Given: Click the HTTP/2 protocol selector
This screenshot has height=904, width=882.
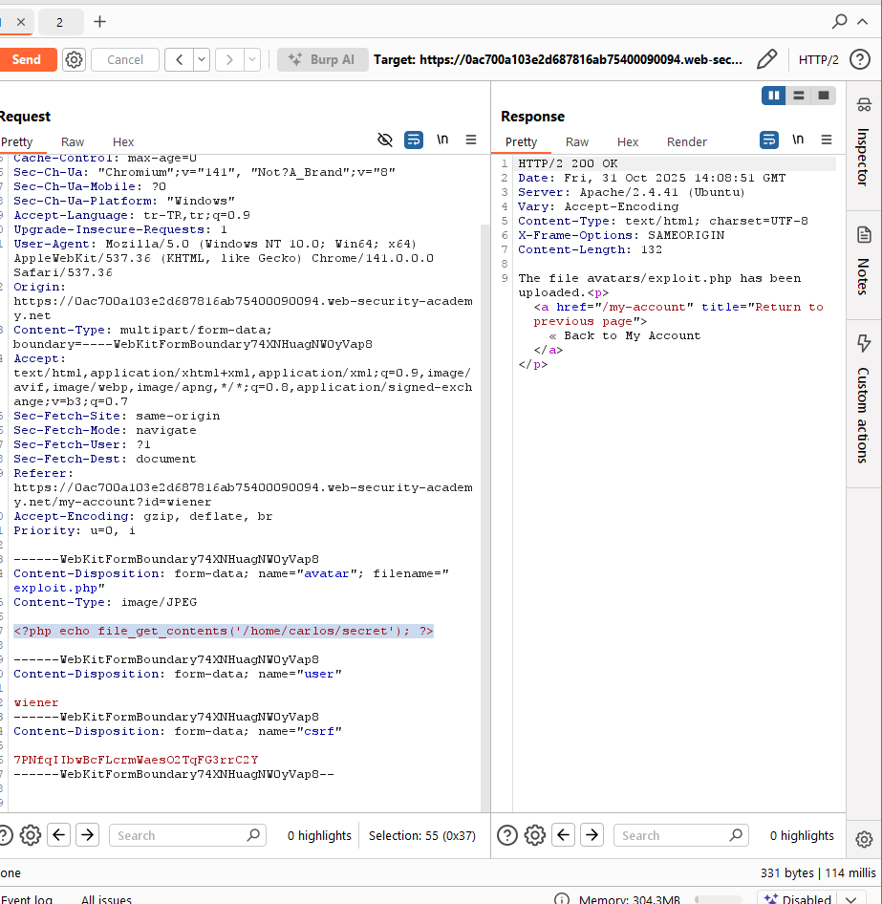Looking at the screenshot, I should pyautogui.click(x=818, y=59).
